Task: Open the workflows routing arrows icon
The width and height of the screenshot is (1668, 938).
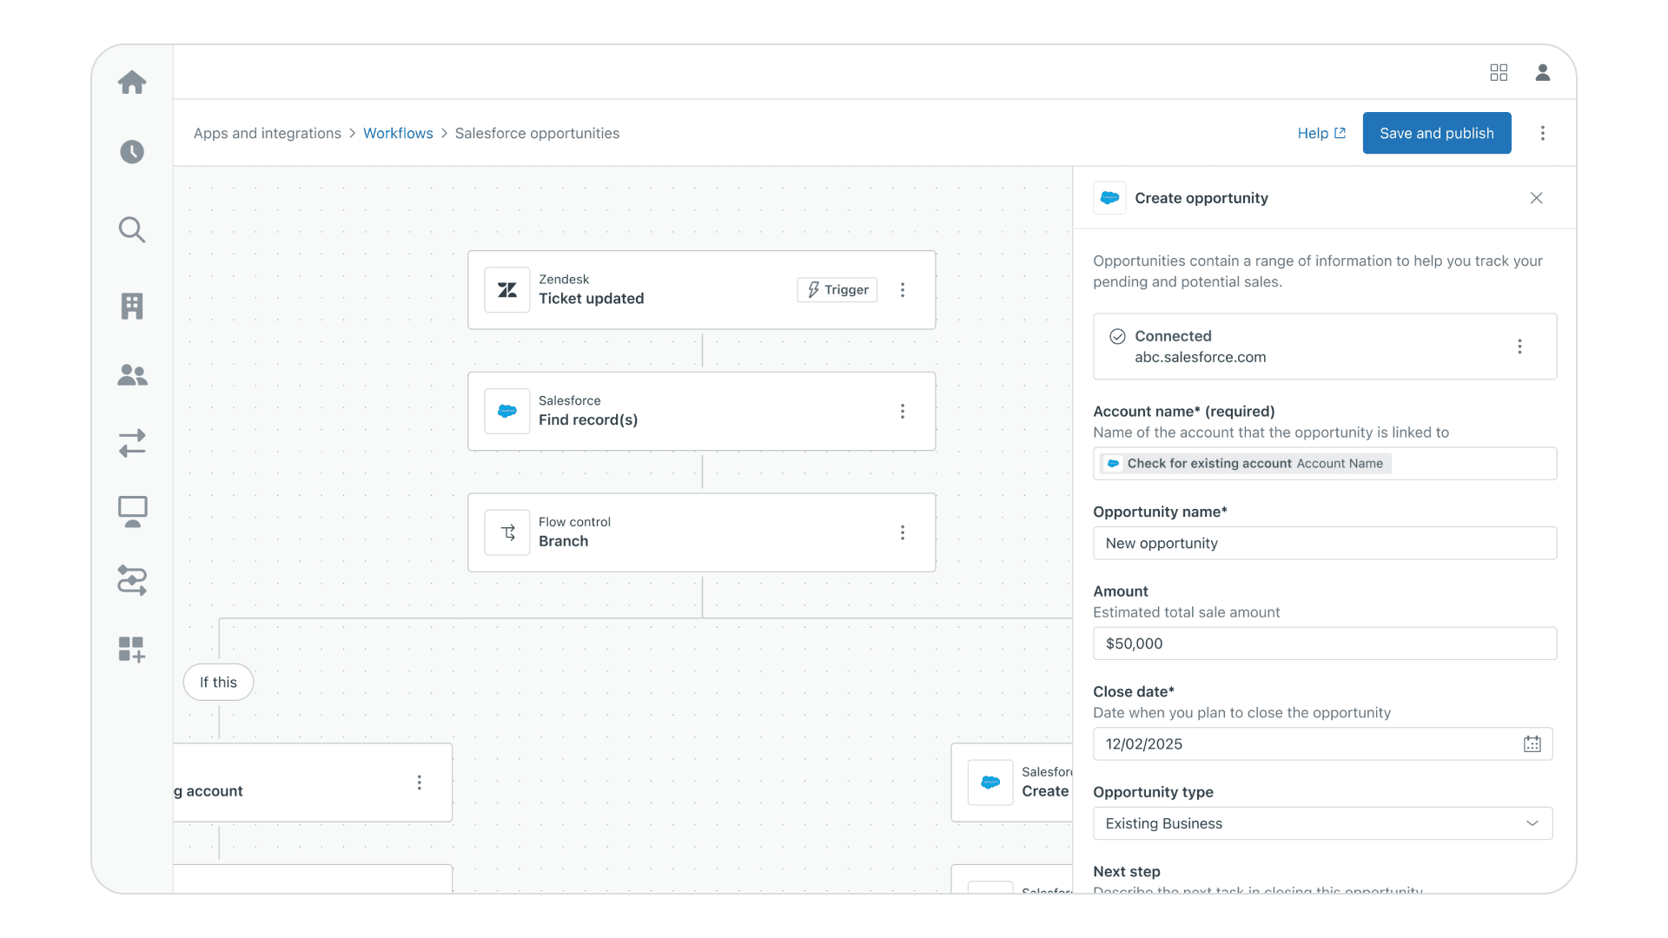Action: click(x=132, y=580)
